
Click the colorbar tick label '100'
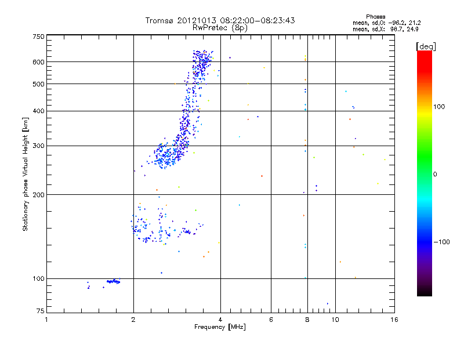coord(439,107)
